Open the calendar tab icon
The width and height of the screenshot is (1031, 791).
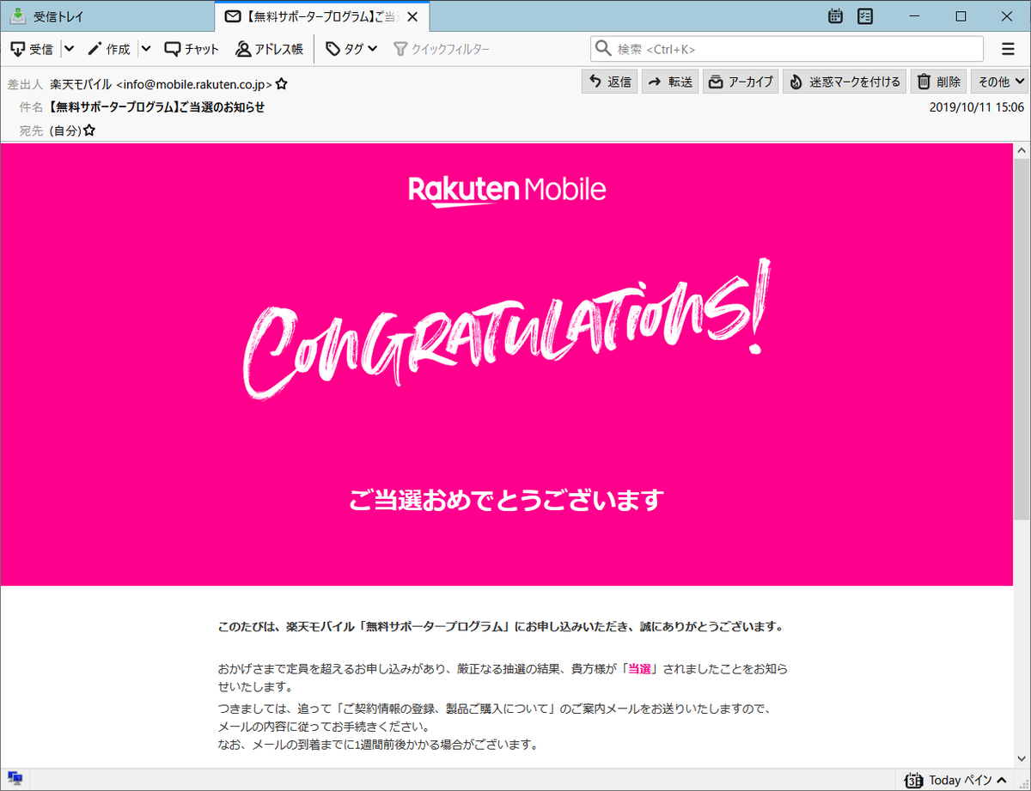pos(835,15)
